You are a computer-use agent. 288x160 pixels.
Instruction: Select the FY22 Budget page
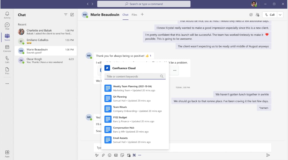(x=135, y=119)
